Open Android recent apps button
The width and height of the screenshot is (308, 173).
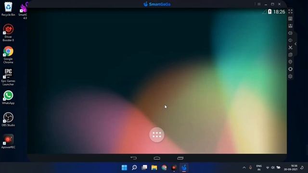point(180,158)
